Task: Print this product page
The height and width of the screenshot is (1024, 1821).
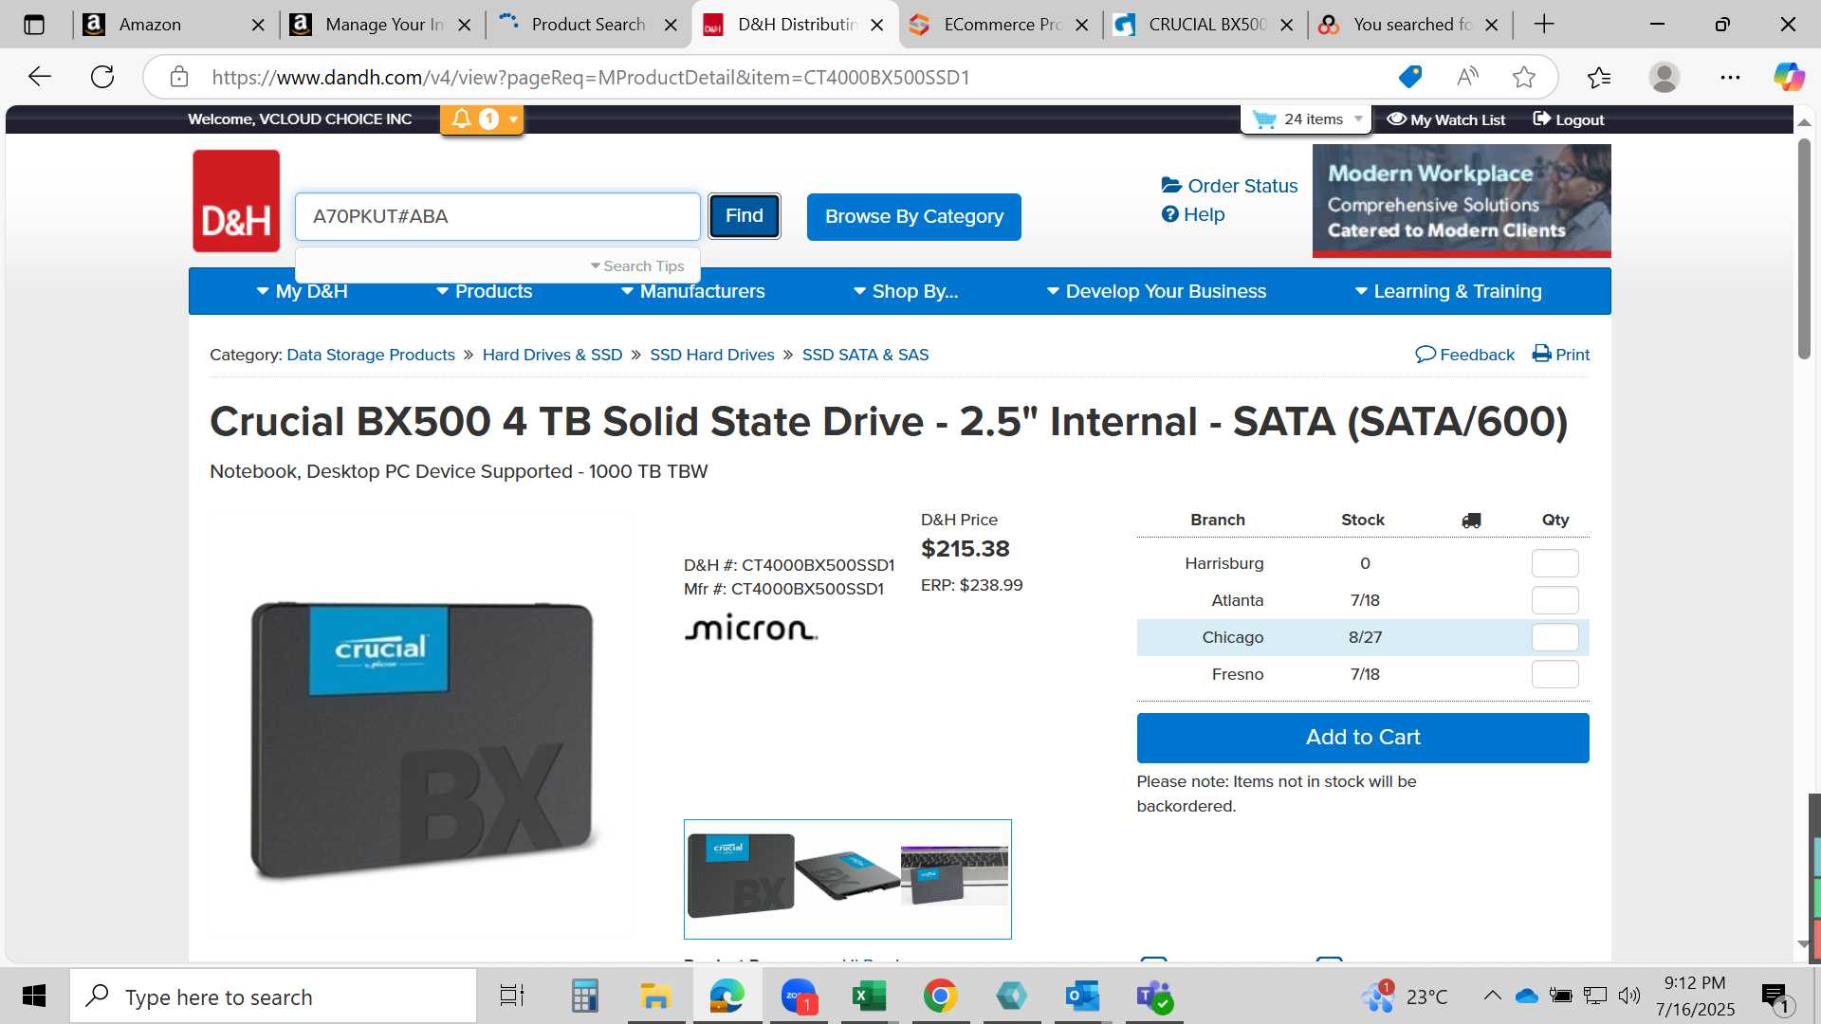Action: tap(1561, 355)
